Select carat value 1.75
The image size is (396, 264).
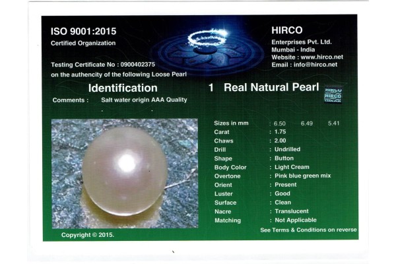[280, 132]
